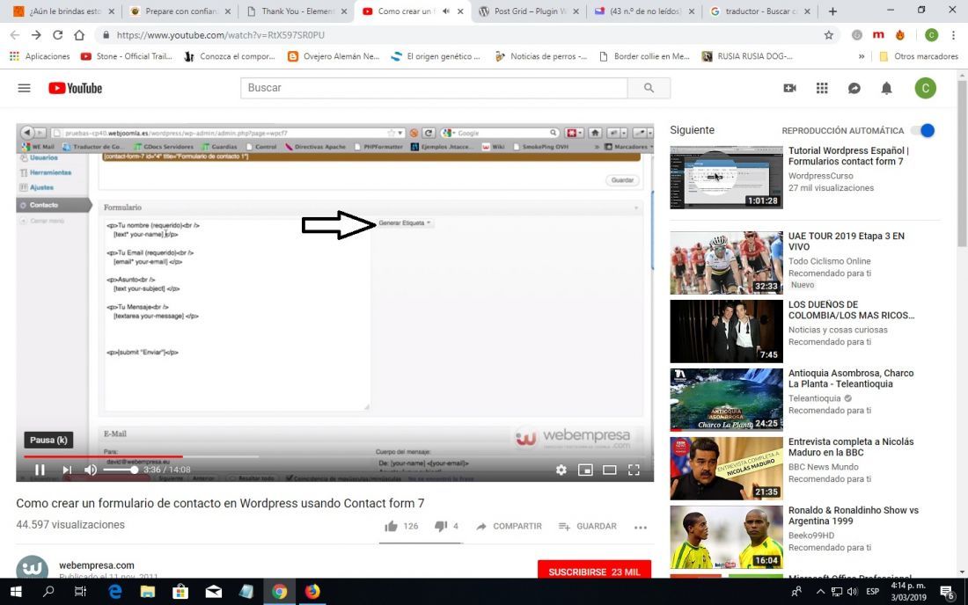Skip to the next video
The height and width of the screenshot is (605, 968).
pos(67,470)
